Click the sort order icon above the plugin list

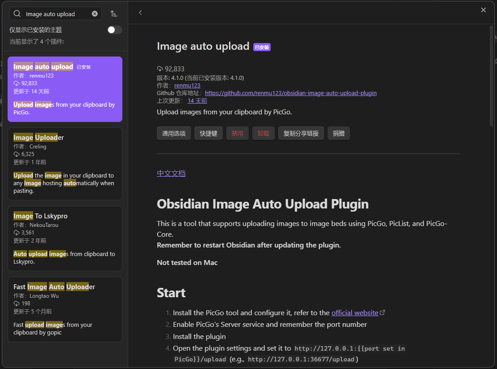114,13
